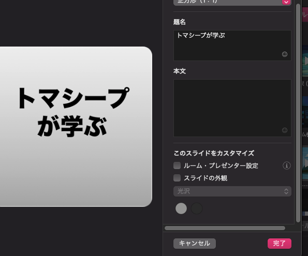Enable スライドの外観 checkbox
This screenshot has height=256, width=308.
[x=177, y=178]
